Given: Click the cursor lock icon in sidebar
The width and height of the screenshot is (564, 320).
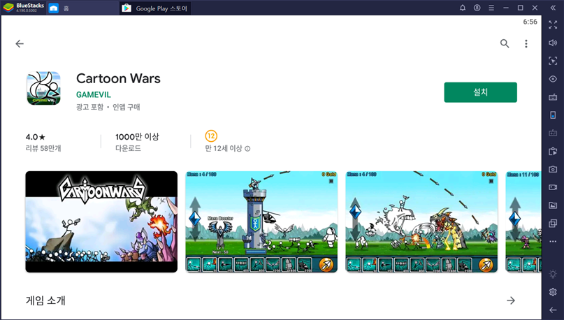Looking at the screenshot, I should (x=553, y=61).
